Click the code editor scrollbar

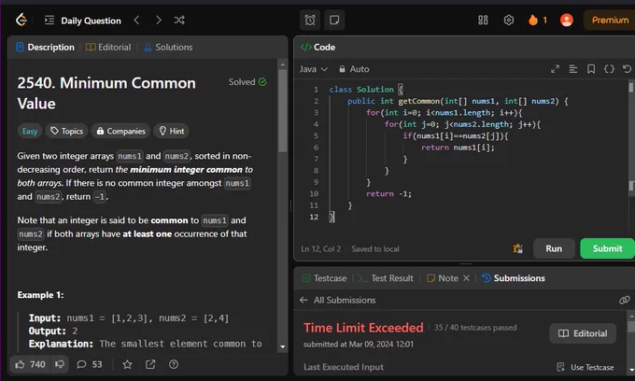coord(631,88)
